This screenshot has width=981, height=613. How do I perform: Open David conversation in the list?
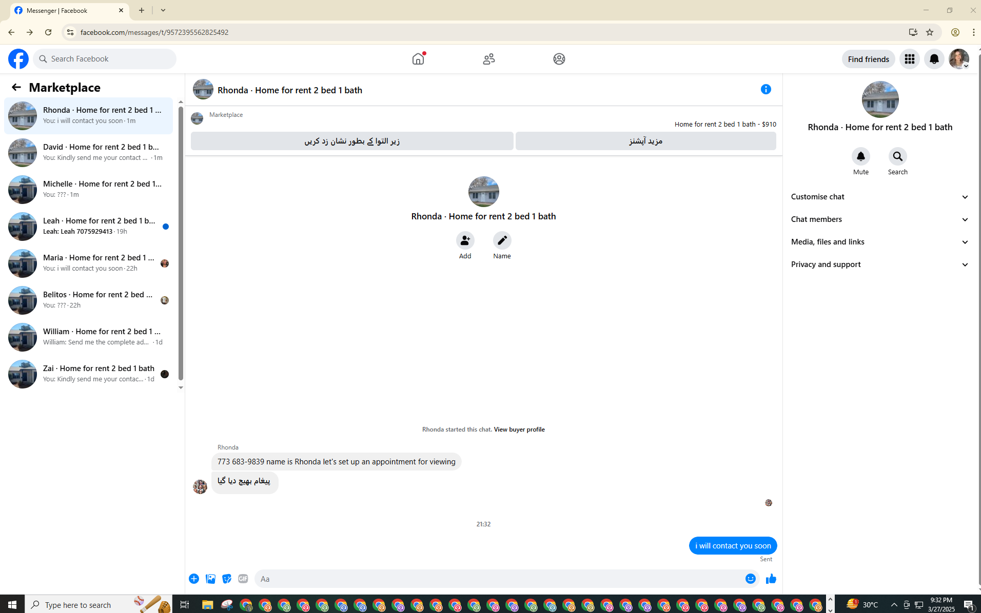pos(89,153)
